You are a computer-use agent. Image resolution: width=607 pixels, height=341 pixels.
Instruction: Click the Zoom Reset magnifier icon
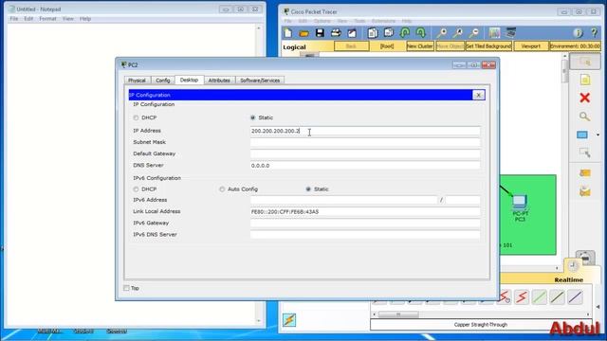pyautogui.click(x=458, y=33)
